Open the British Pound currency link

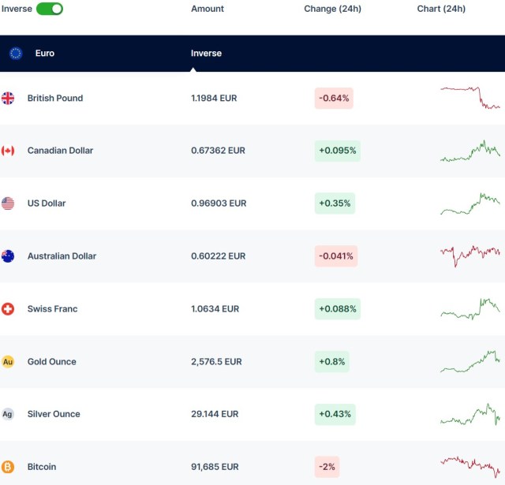(x=55, y=99)
